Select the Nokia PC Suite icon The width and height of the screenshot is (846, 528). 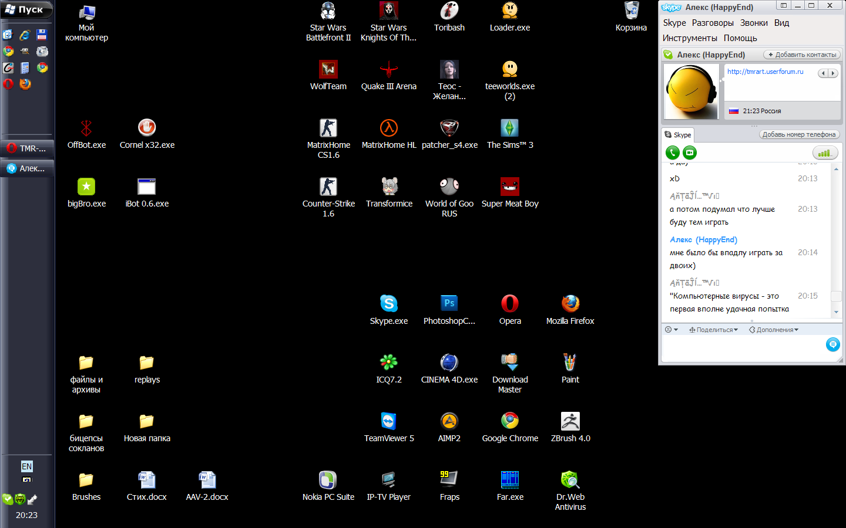tap(328, 486)
